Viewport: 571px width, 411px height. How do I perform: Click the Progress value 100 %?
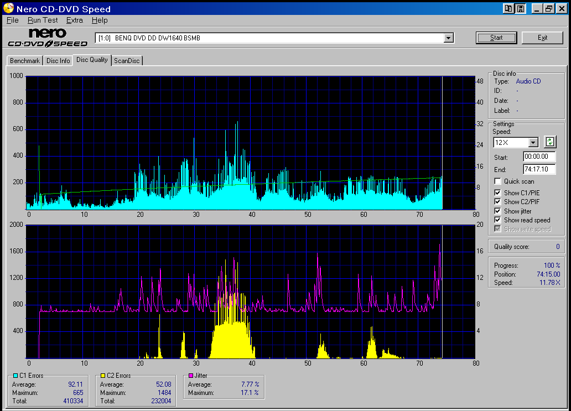[552, 266]
